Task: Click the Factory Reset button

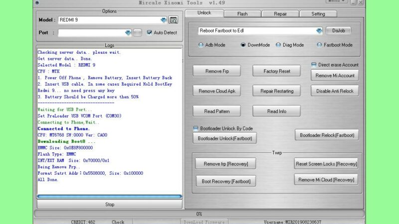Action: [x=277, y=71]
